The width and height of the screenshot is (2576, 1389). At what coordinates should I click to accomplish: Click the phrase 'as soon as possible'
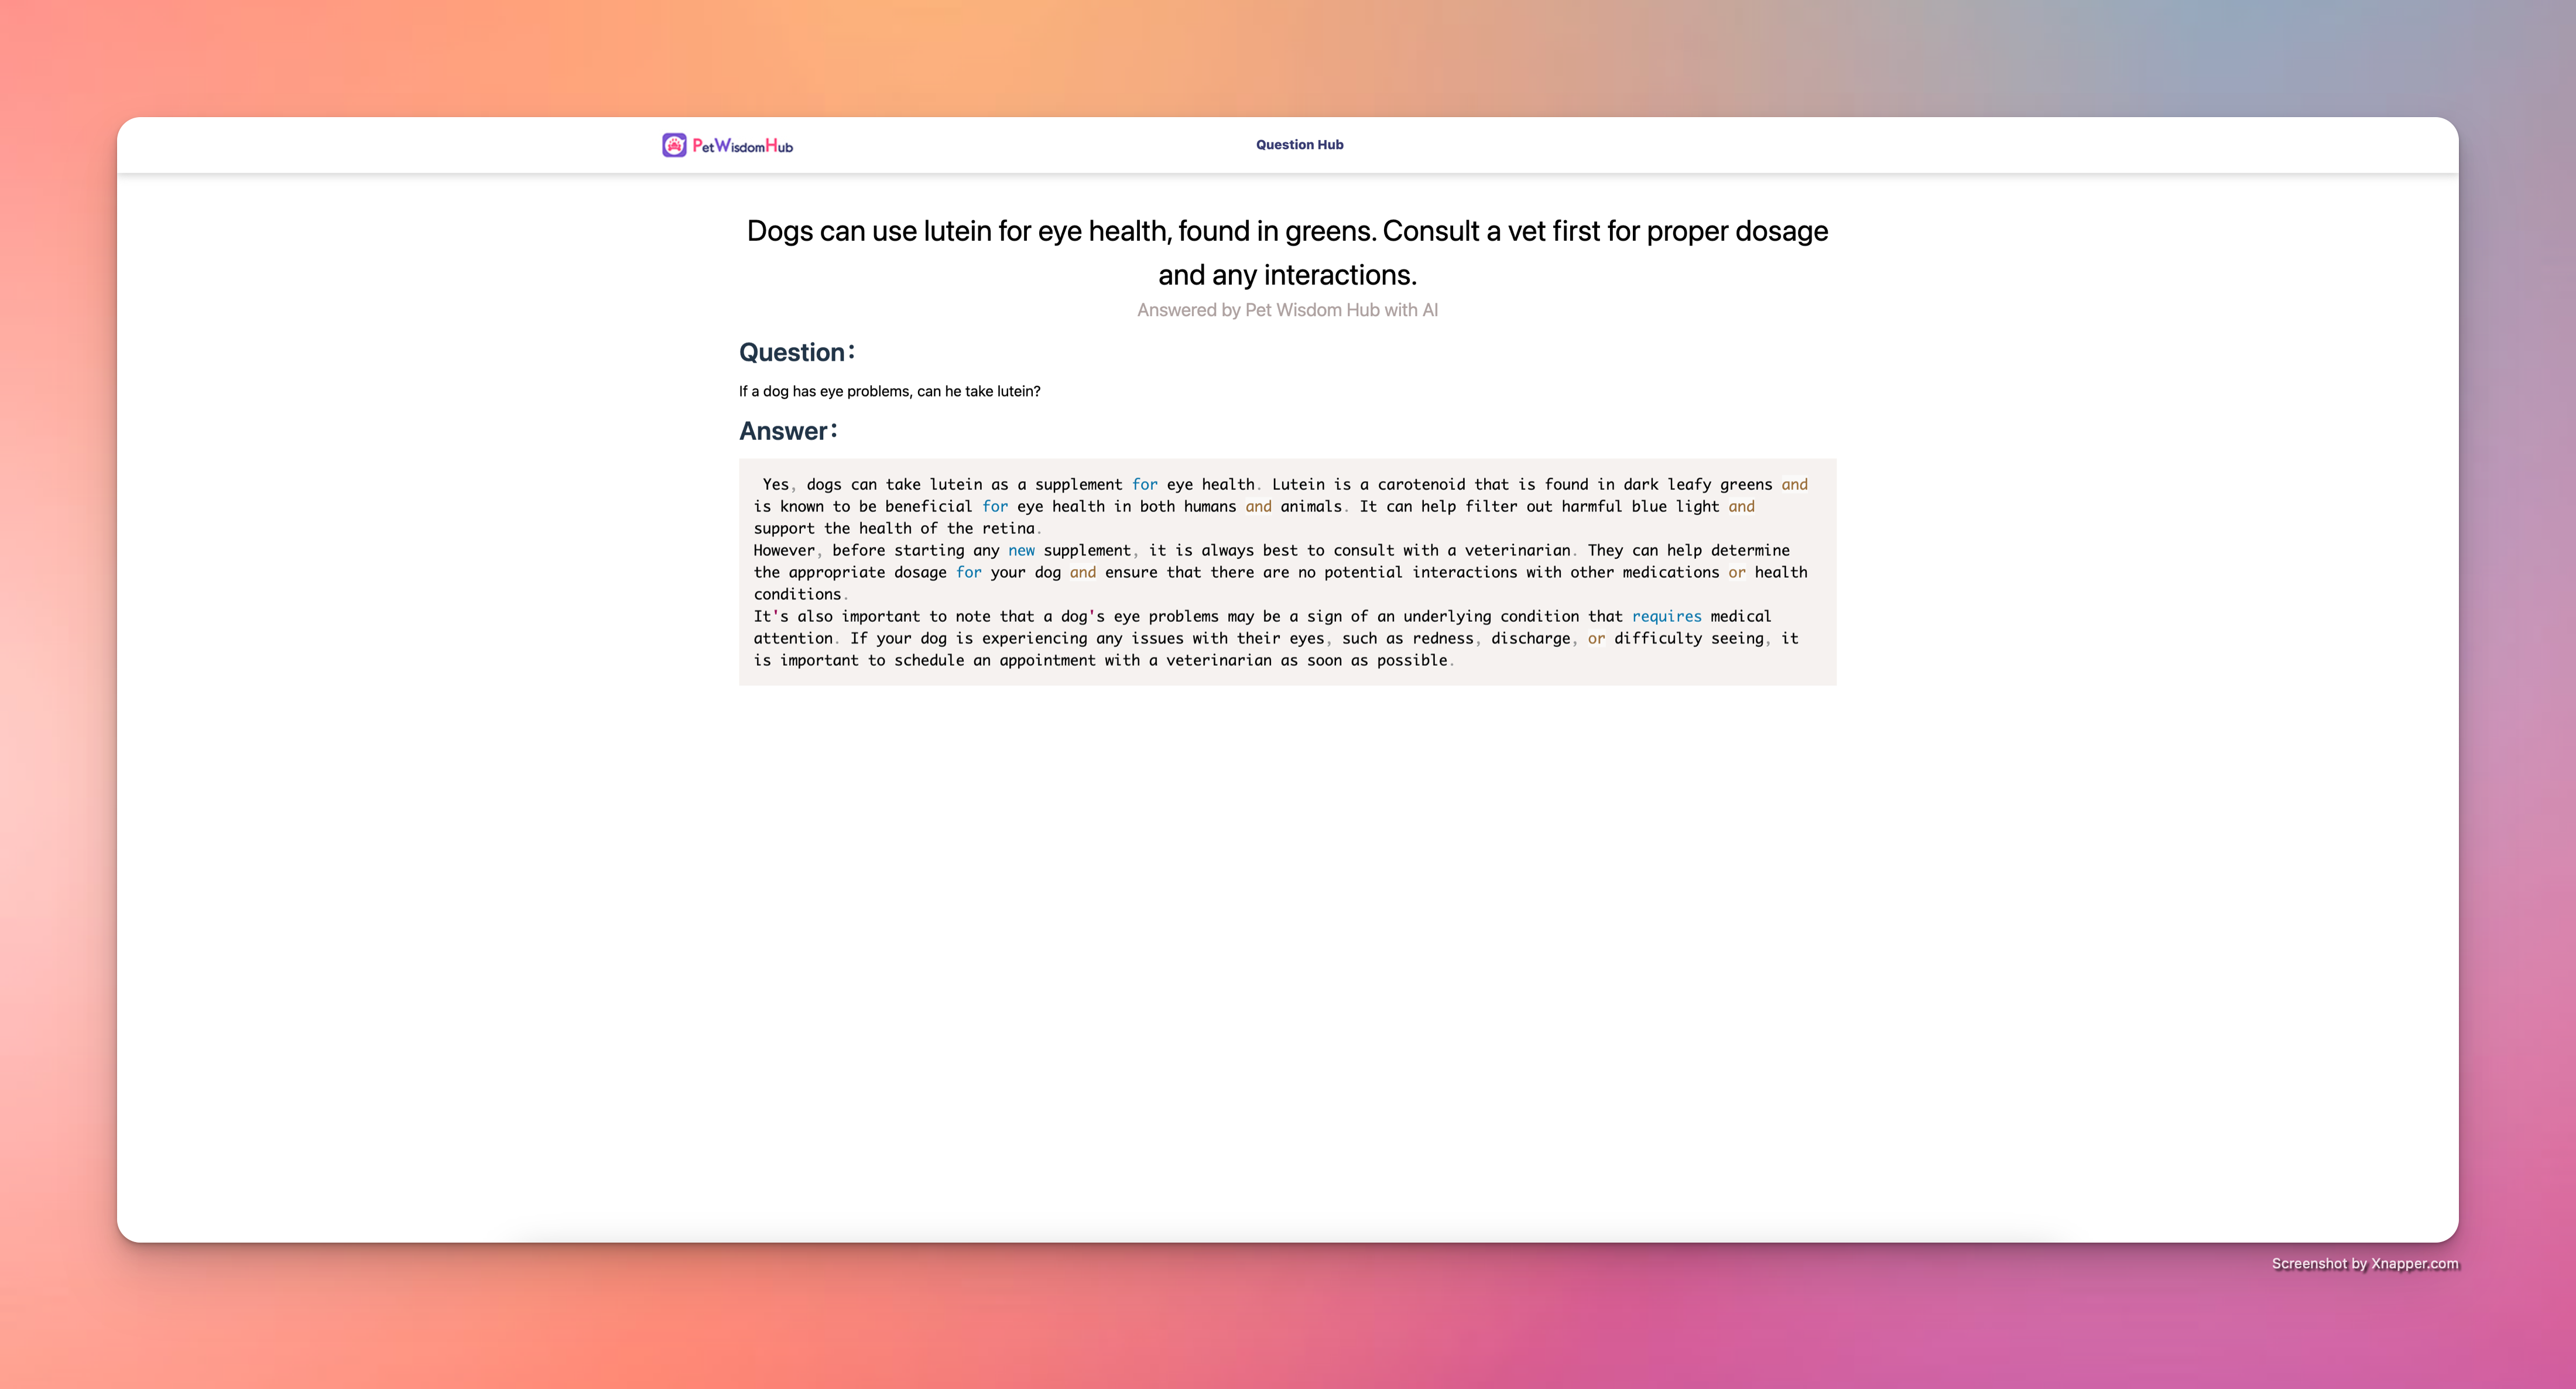click(1364, 660)
